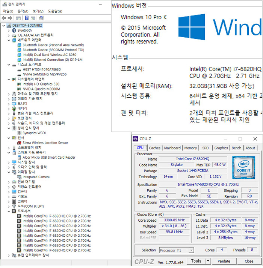Click the 인쇄 대기열 printer queue icon
The height and width of the screenshot is (268, 263).
[14, 182]
